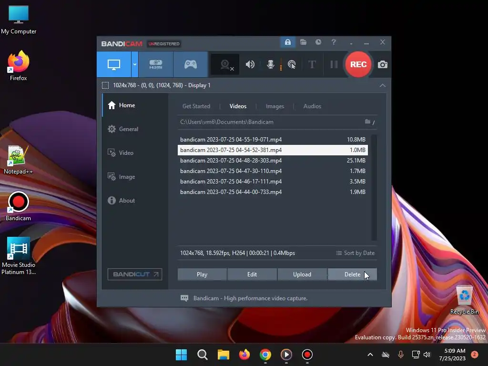The width and height of the screenshot is (488, 366).
Task: Click the lock icon in title bar
Action: tap(288, 42)
